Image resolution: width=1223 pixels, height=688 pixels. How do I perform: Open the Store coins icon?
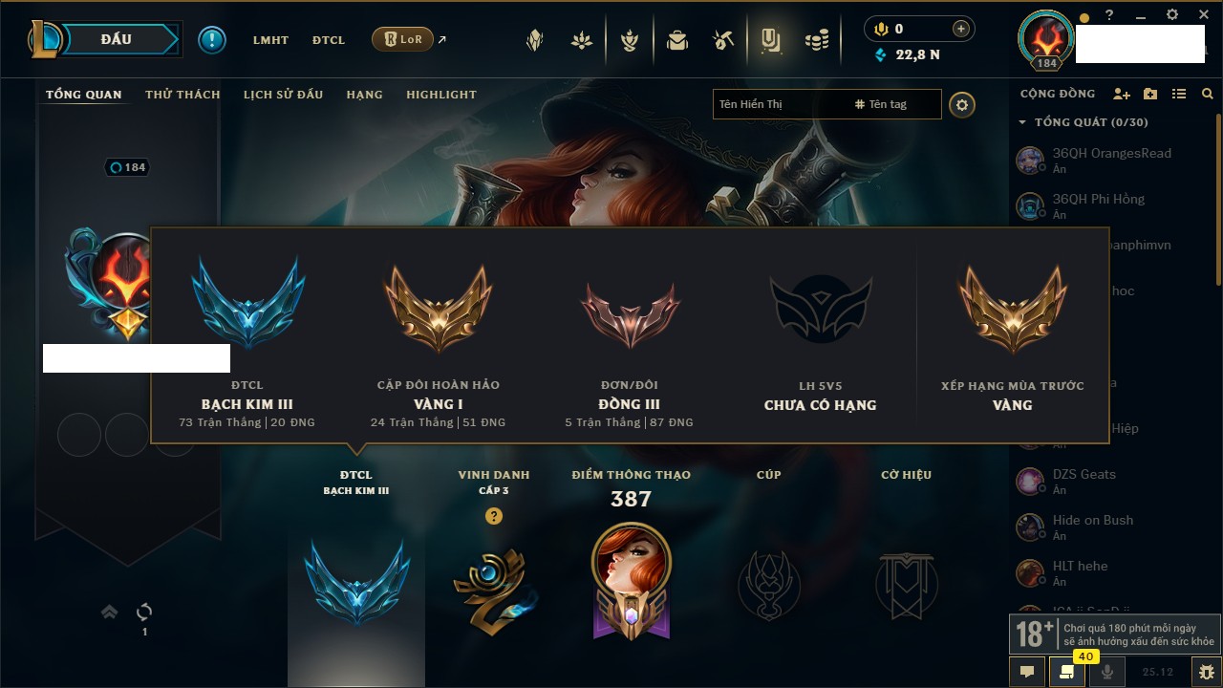tap(817, 40)
